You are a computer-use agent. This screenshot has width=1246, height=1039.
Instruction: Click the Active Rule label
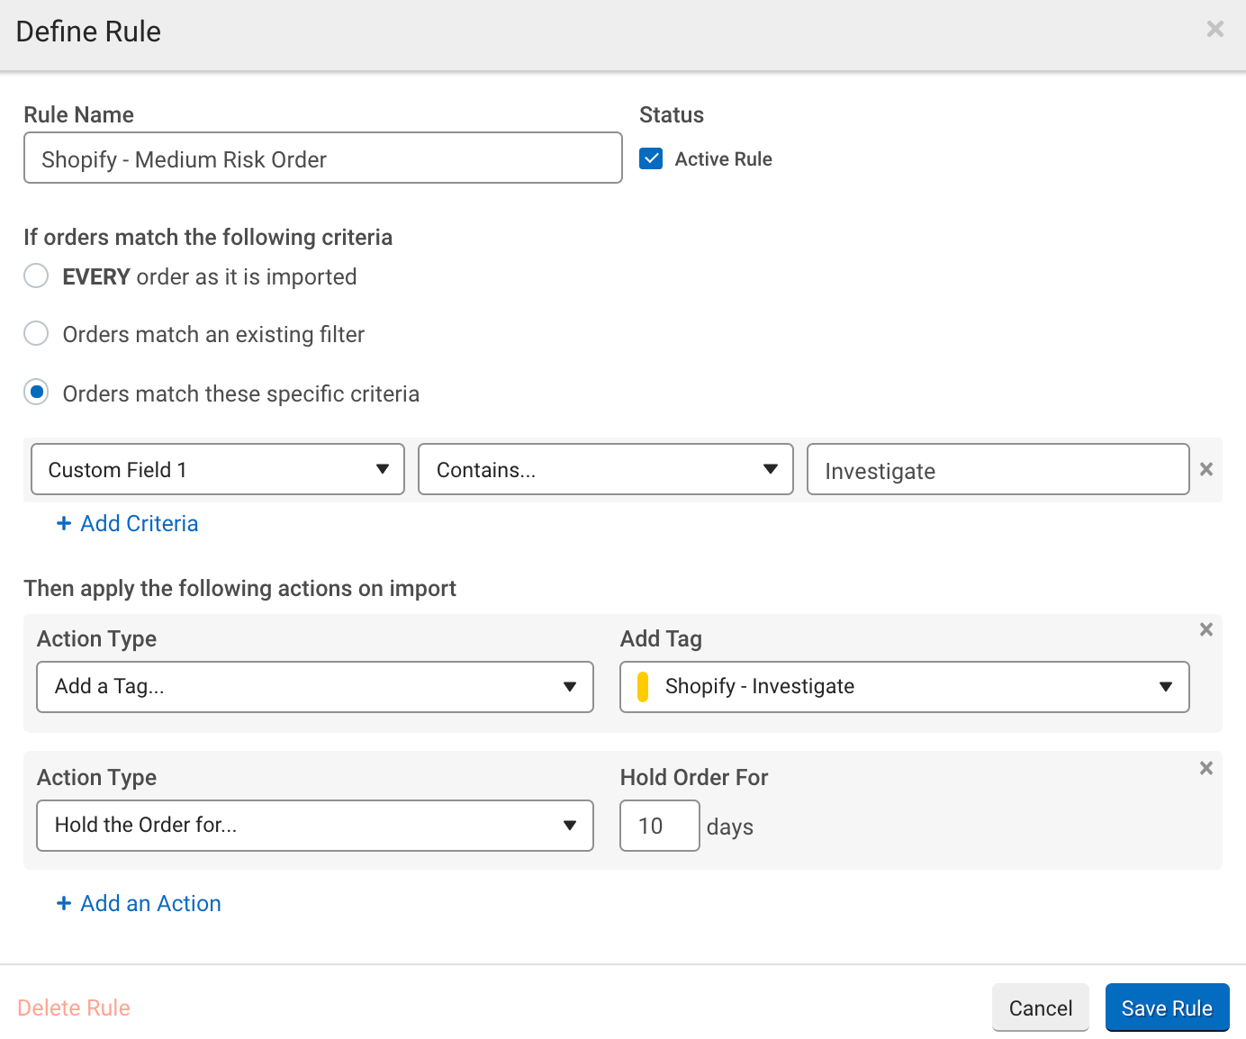coord(724,158)
